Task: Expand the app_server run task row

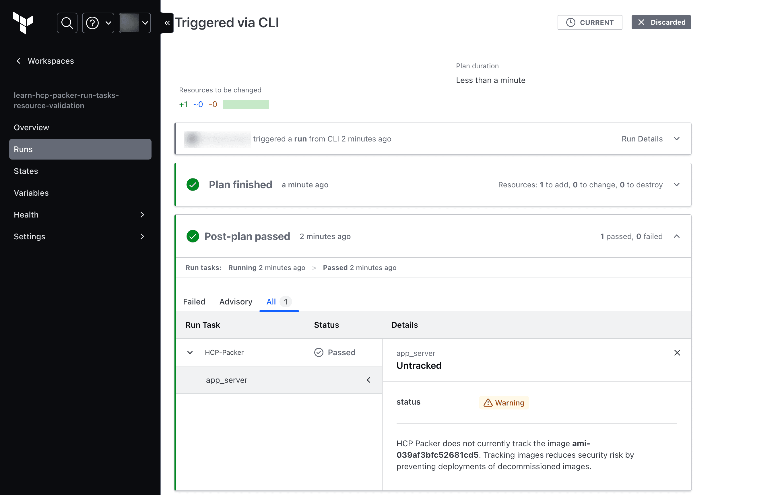Action: [369, 380]
